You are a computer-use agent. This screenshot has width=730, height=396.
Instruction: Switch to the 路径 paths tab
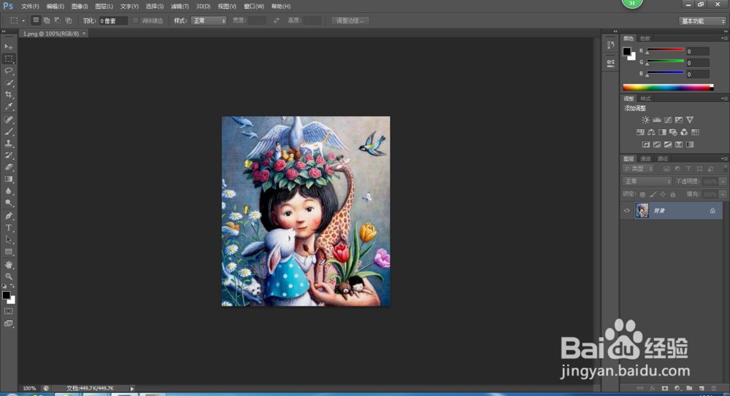[663, 159]
